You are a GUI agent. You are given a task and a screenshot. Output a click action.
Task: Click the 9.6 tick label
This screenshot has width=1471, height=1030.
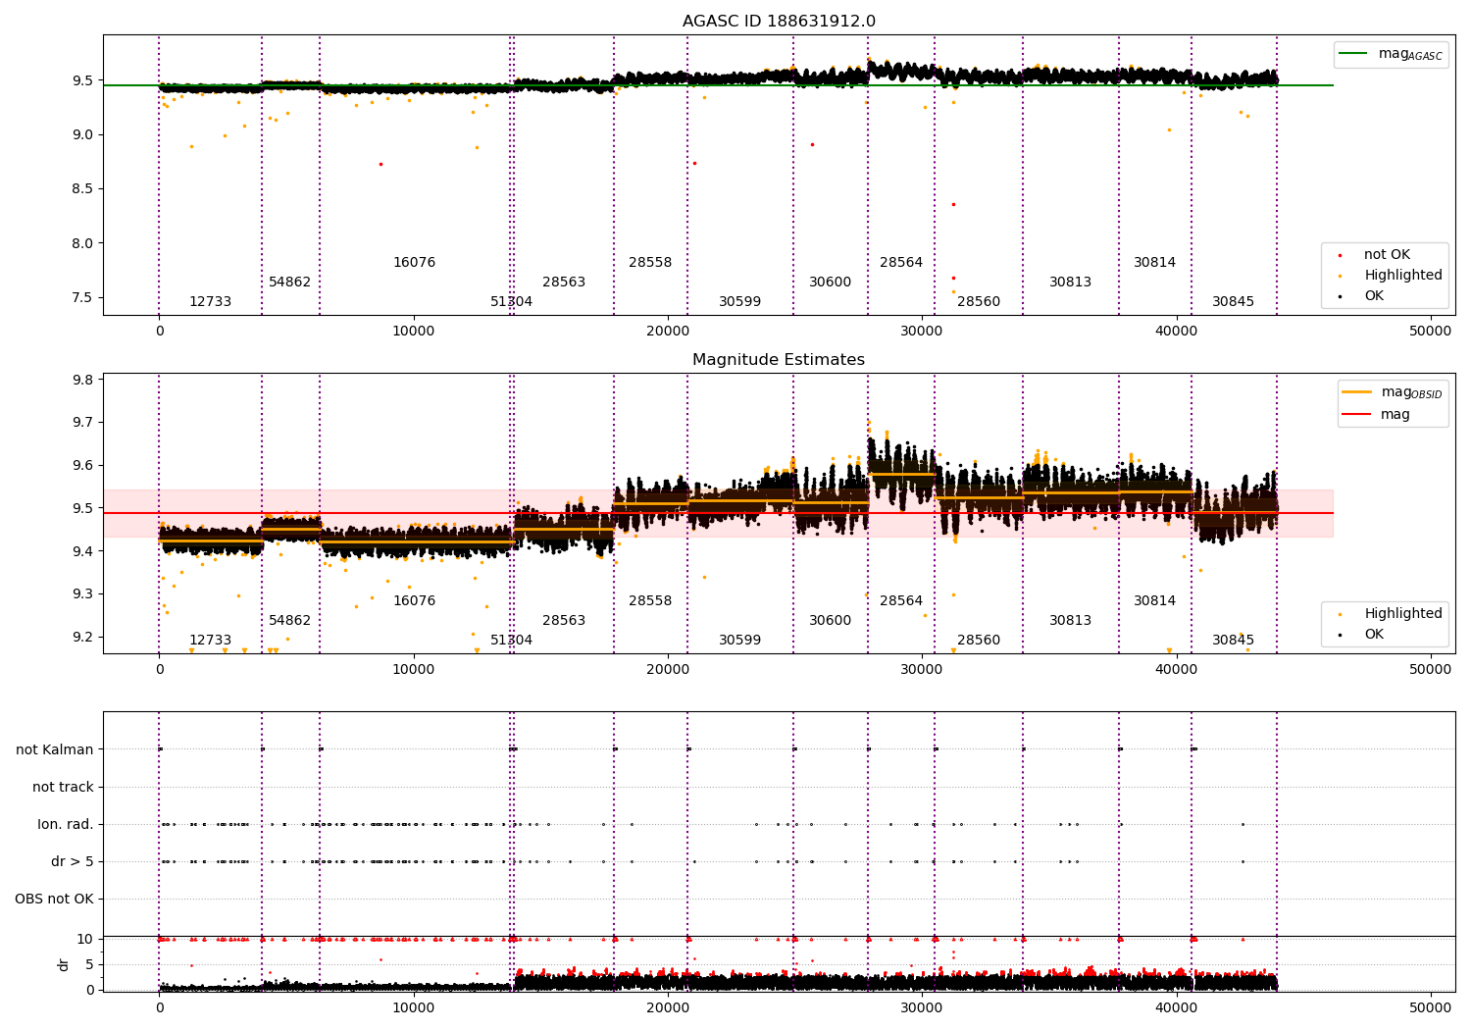[x=82, y=466]
